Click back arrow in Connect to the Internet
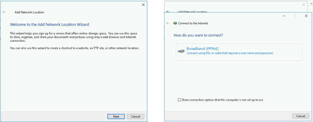Viewport: 313px width, 122px height. coord(168,23)
